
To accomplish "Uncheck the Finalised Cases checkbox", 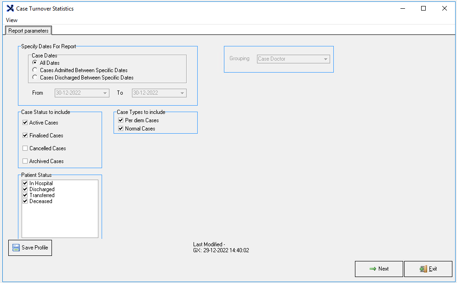I will (25, 136).
